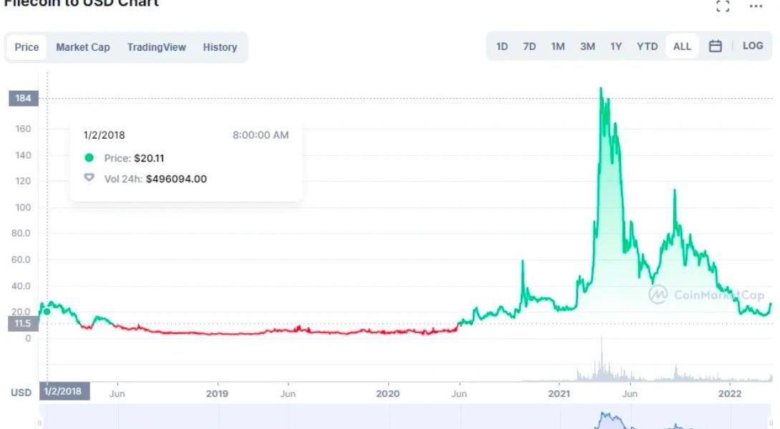The image size is (780, 429).
Task: Open the calendar date range picker
Action: click(715, 46)
